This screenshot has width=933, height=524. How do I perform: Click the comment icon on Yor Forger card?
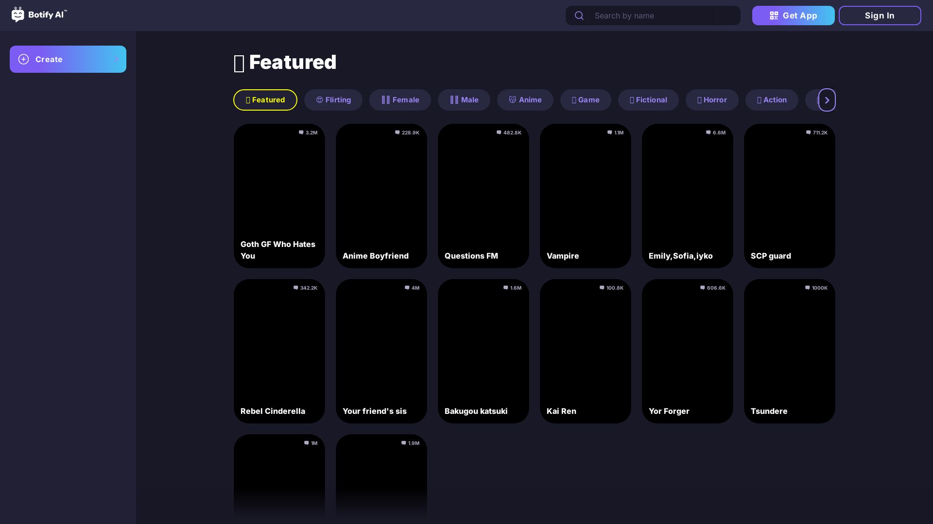point(703,288)
